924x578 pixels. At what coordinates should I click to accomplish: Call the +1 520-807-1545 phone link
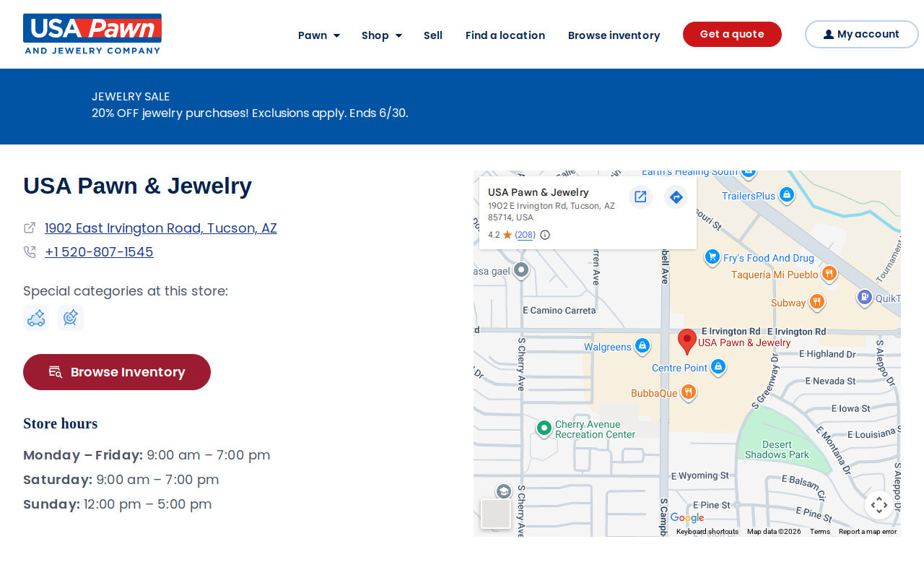(99, 252)
